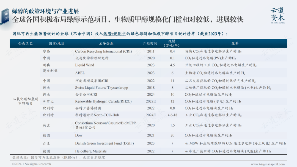Click the scale value 12 in Canada row
Image resolution: width=297 pixels, height=167 pixels.
172,101
